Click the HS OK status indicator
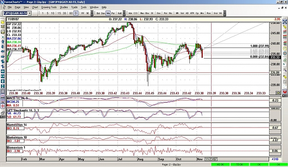 pyautogui.click(x=220, y=165)
